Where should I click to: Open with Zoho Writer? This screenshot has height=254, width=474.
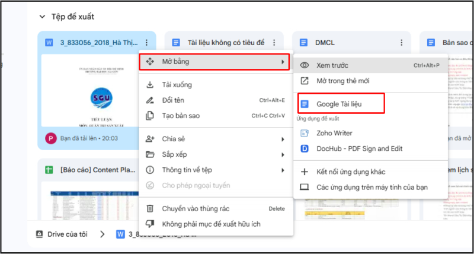(x=370, y=133)
